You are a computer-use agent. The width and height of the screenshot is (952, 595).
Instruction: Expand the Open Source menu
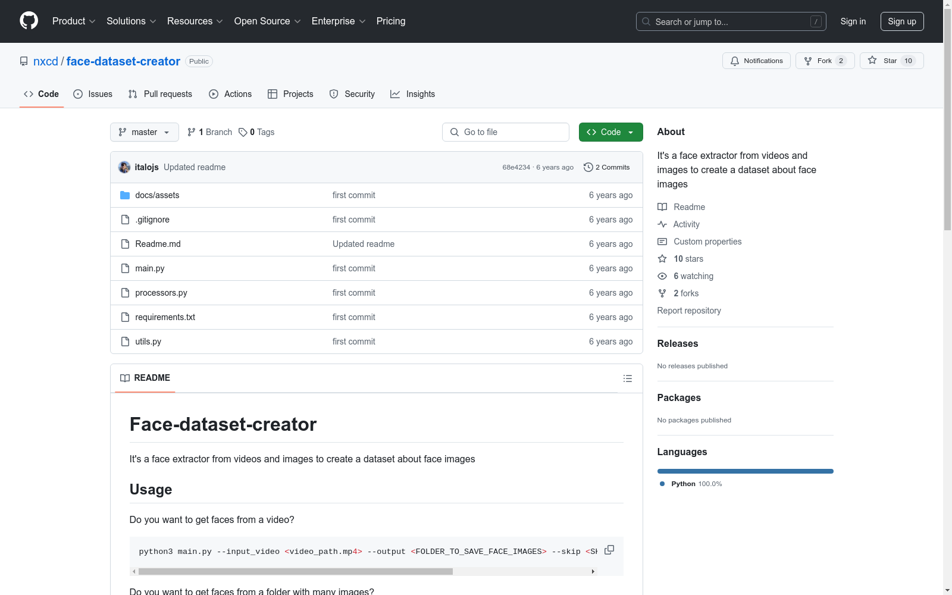pos(268,21)
